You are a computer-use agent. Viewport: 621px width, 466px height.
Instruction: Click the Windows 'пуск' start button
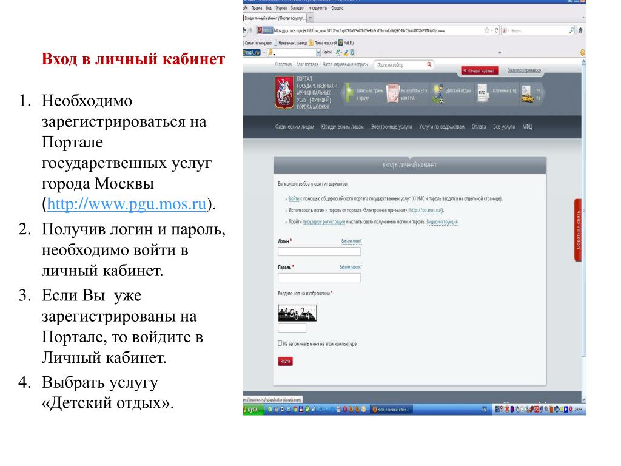point(252,410)
